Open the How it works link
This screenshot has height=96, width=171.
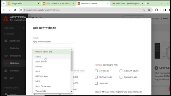click(79, 71)
